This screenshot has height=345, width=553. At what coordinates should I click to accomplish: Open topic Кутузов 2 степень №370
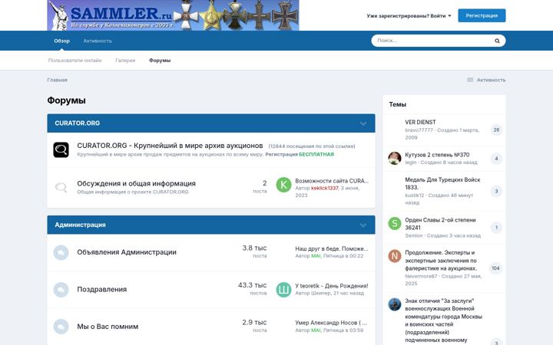[437, 155]
